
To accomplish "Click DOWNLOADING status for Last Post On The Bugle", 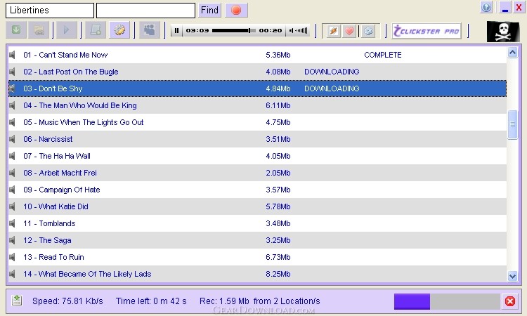I will coord(332,72).
